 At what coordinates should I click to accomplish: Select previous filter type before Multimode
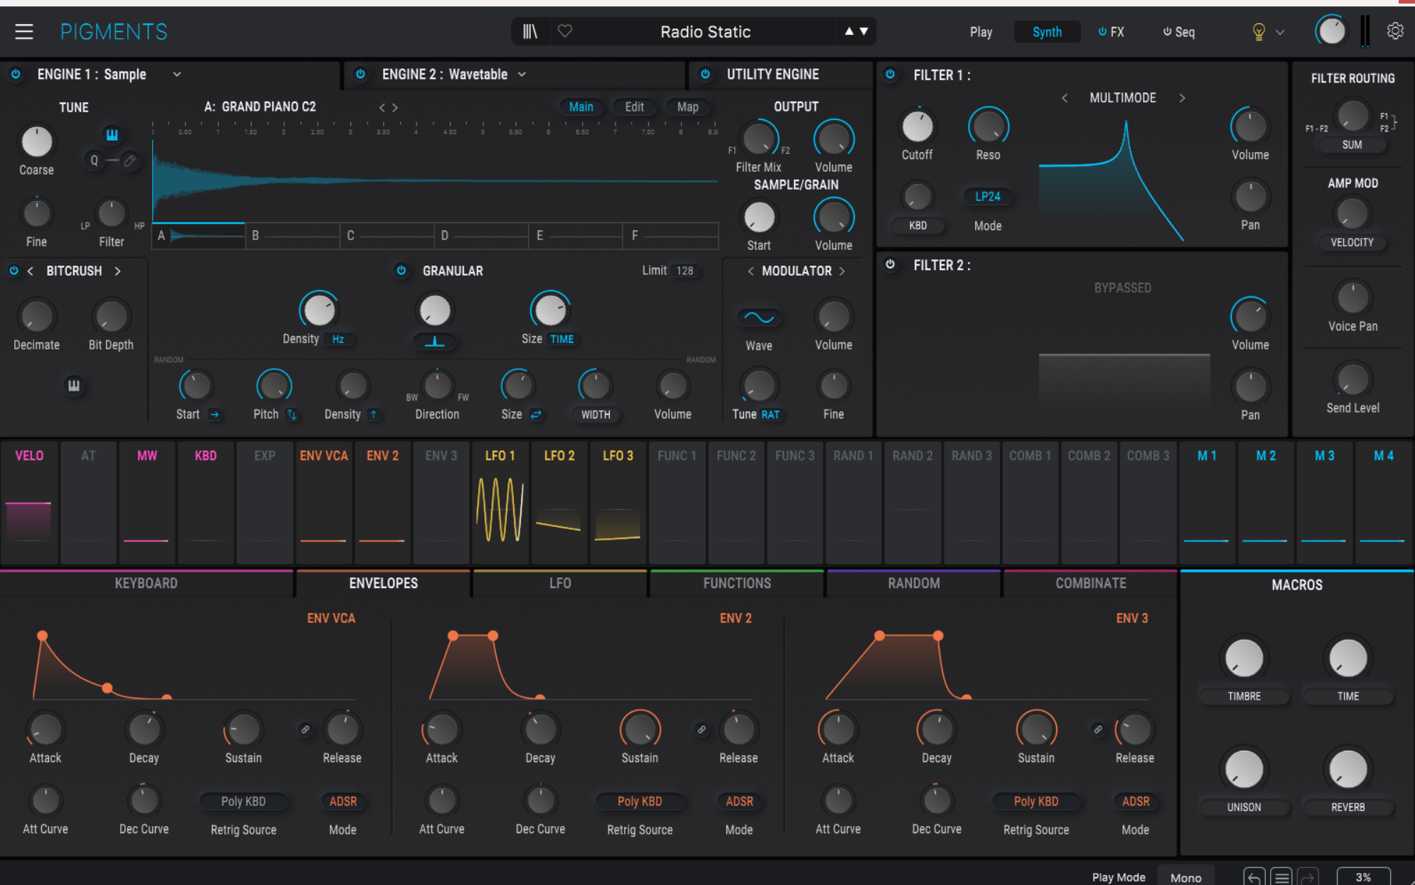point(1065,98)
